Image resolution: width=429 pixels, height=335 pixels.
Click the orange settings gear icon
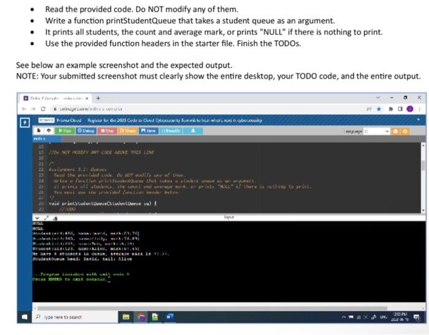[405, 131]
